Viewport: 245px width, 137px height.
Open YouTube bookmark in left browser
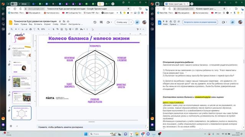click(63, 13)
